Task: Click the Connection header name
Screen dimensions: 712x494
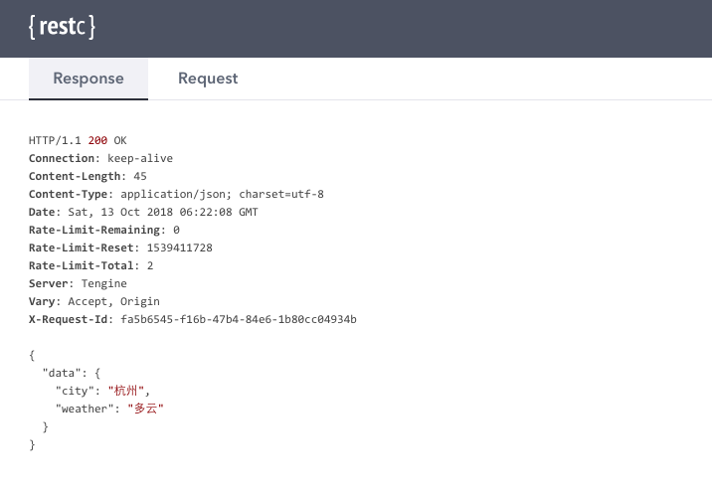Action: [x=62, y=158]
